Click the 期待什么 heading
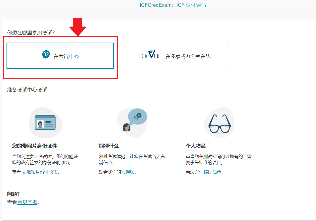 (x=109, y=146)
